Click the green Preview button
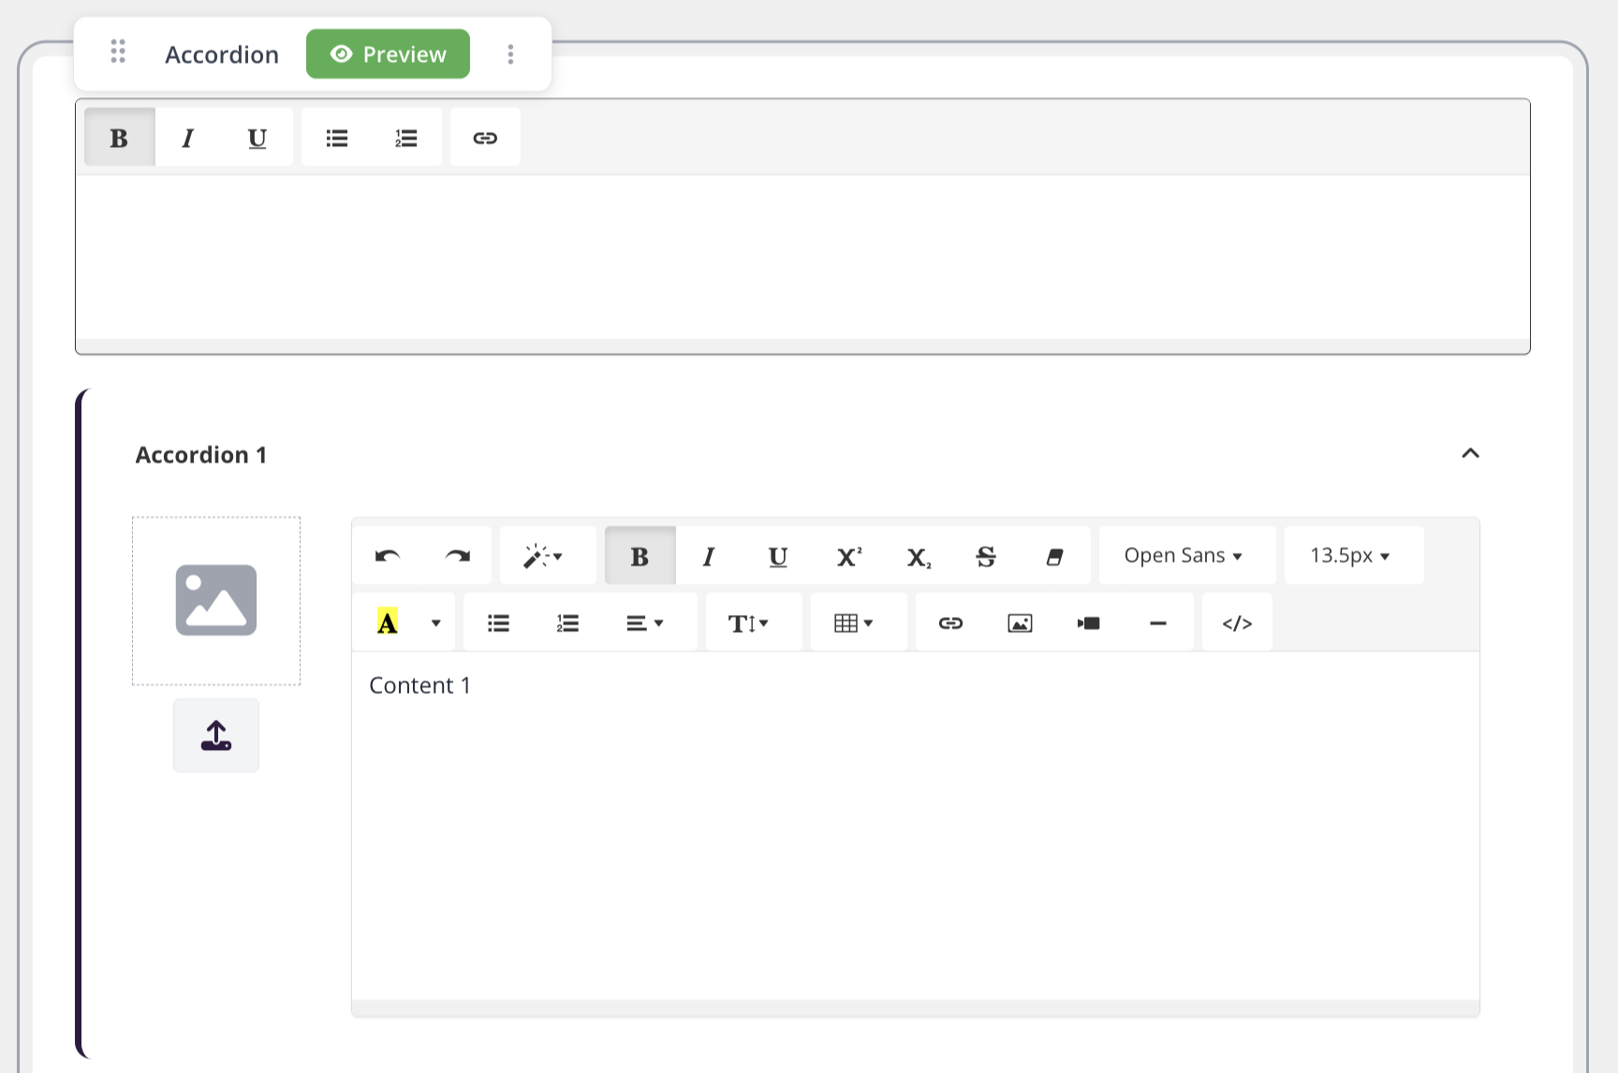 click(388, 54)
